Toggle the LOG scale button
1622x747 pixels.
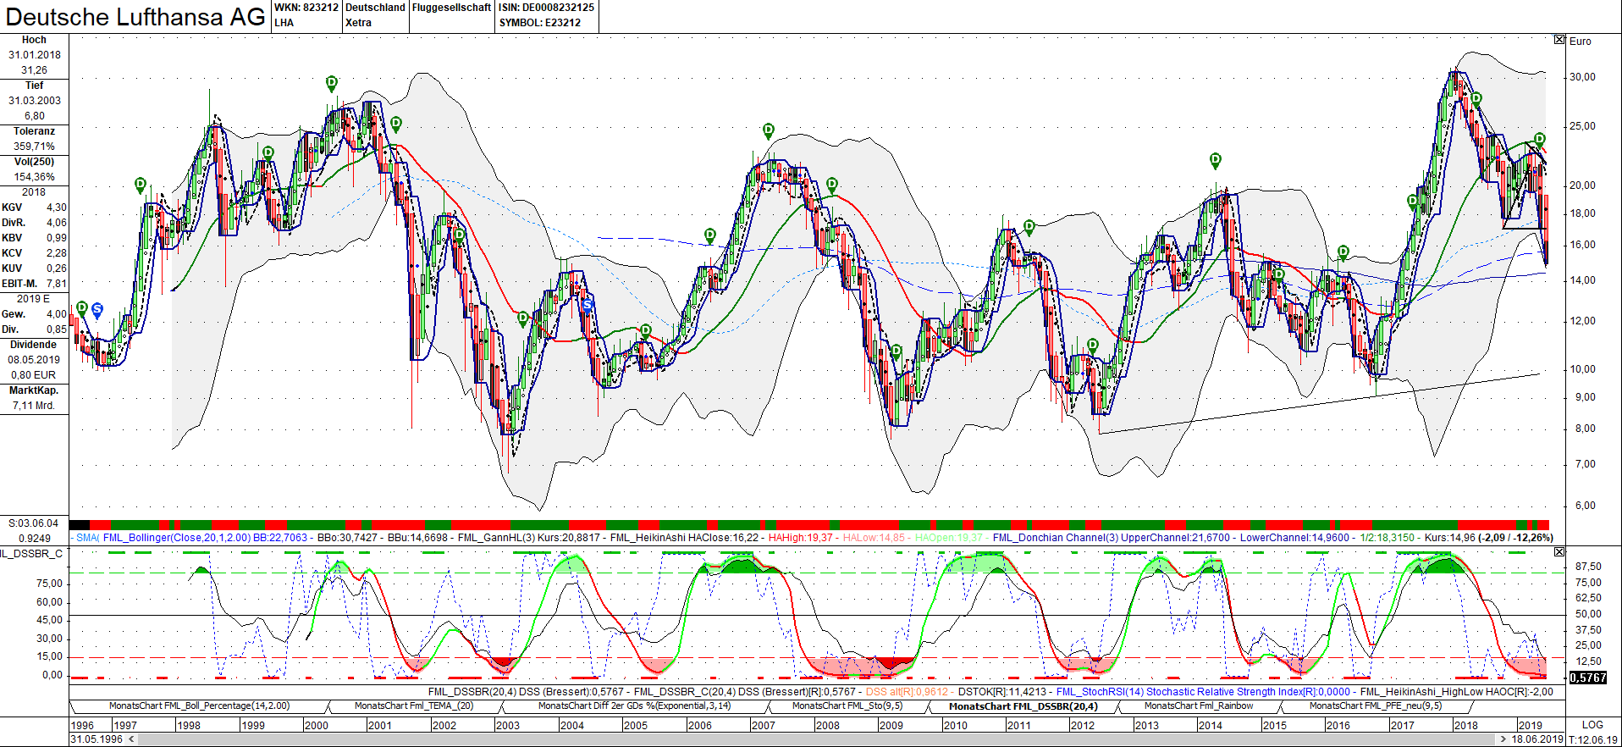(1592, 725)
